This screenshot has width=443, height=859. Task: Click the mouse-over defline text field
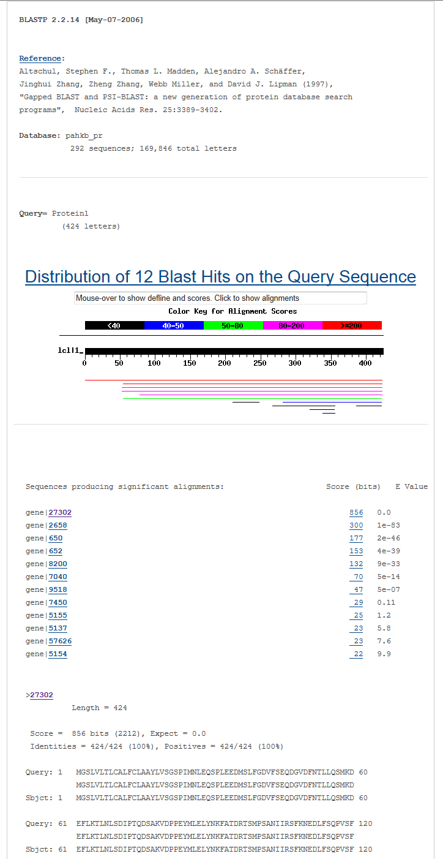click(220, 298)
